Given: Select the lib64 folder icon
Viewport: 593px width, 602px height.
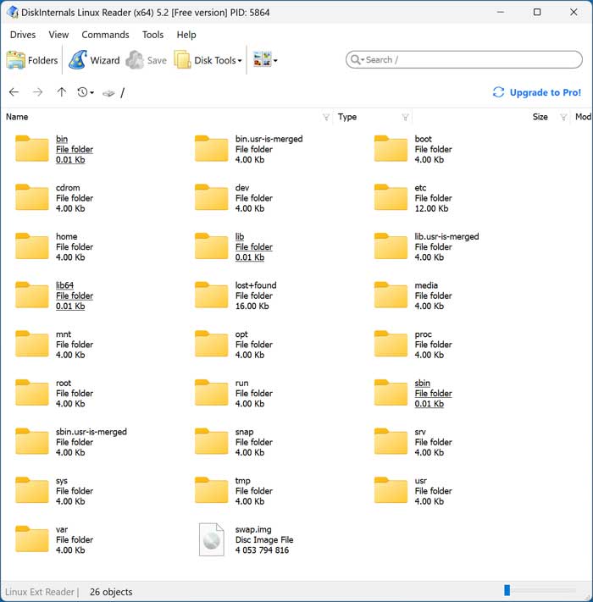Looking at the screenshot, I should tap(32, 295).
